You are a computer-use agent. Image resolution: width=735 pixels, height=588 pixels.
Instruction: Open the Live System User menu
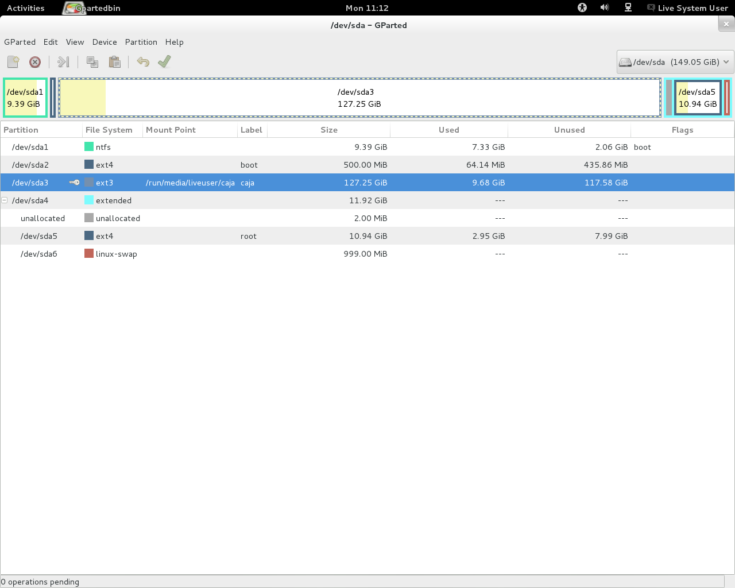(688, 8)
